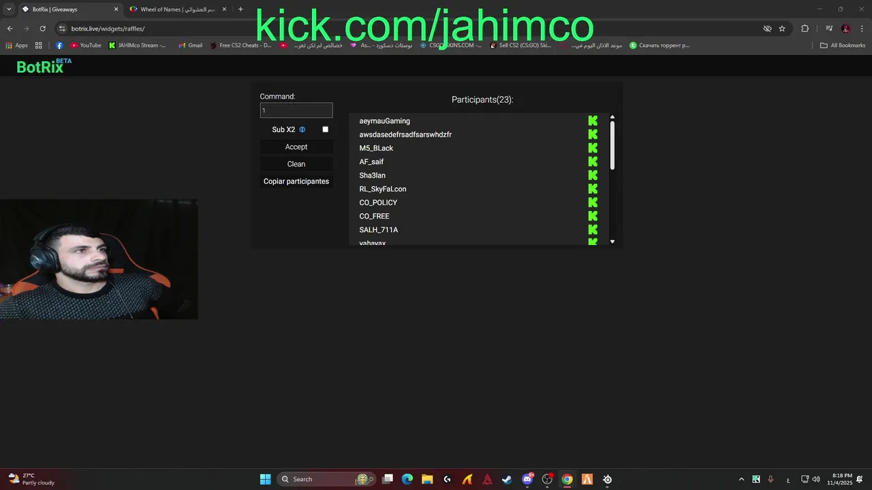Click the Accept button

[296, 147]
